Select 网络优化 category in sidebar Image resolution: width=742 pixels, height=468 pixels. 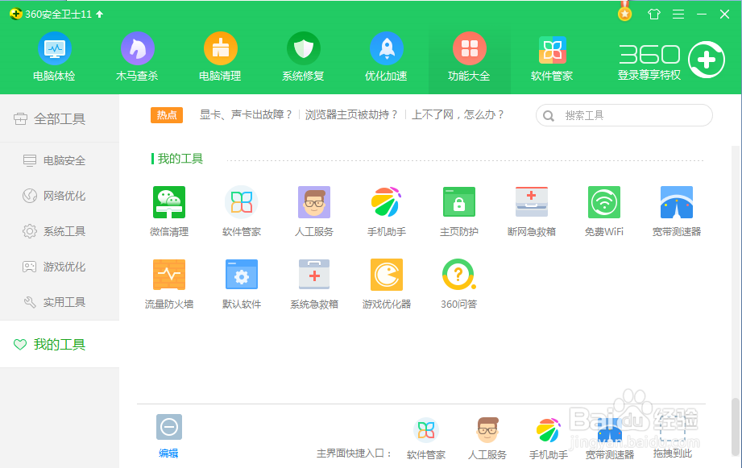[x=60, y=196]
